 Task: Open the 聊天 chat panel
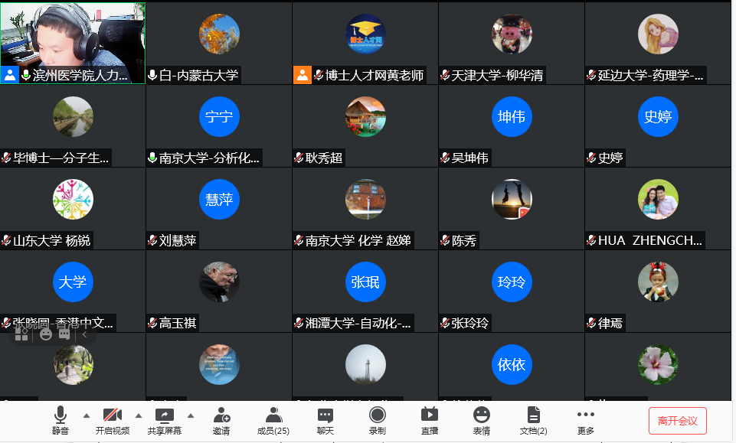[325, 421]
